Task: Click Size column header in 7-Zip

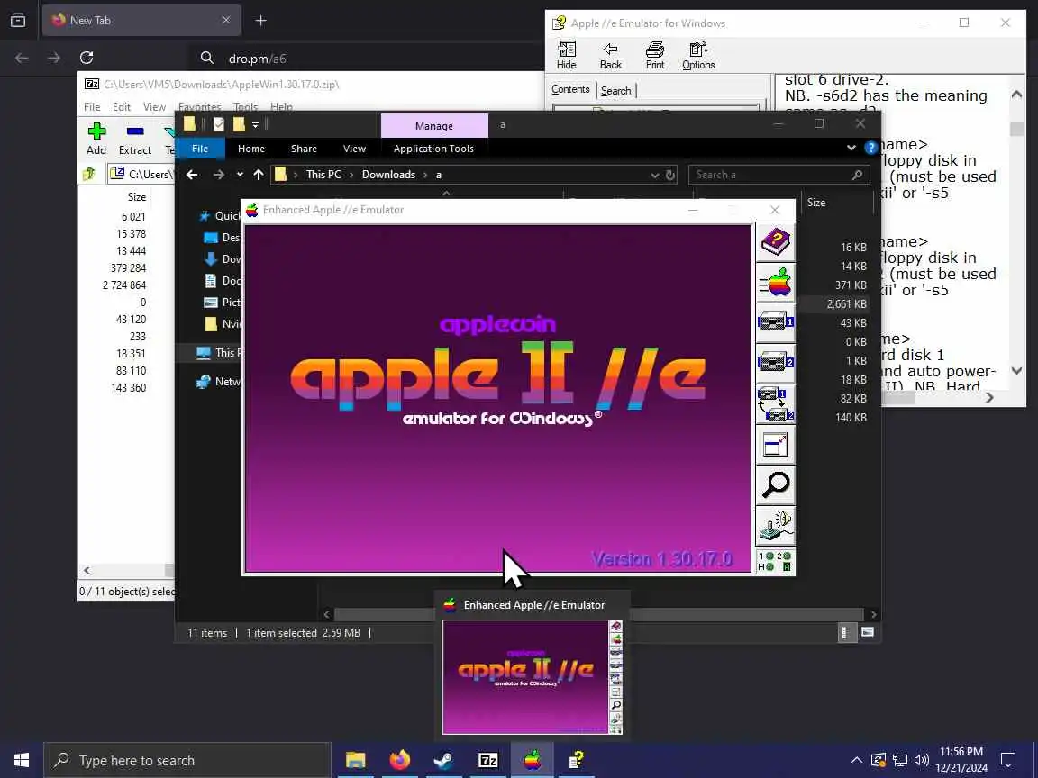Action: click(x=137, y=196)
